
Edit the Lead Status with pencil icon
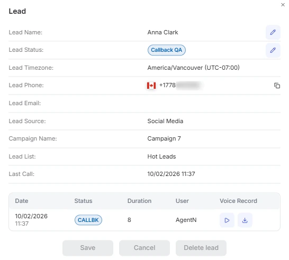click(x=273, y=50)
